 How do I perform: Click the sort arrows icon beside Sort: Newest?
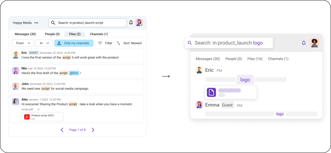[118, 43]
